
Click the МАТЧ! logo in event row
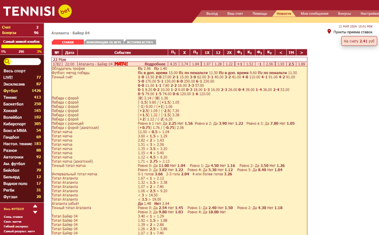point(121,64)
